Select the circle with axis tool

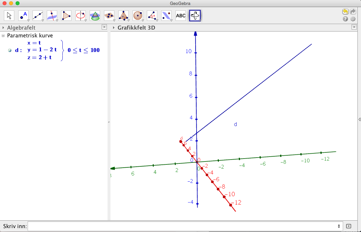(80, 15)
